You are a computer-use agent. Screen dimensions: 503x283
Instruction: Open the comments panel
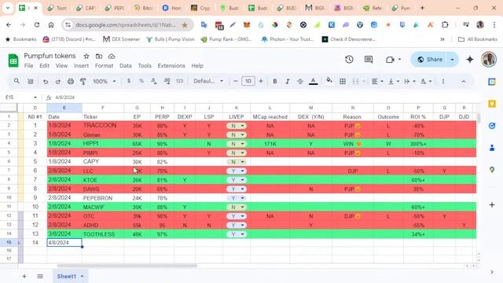(369, 60)
